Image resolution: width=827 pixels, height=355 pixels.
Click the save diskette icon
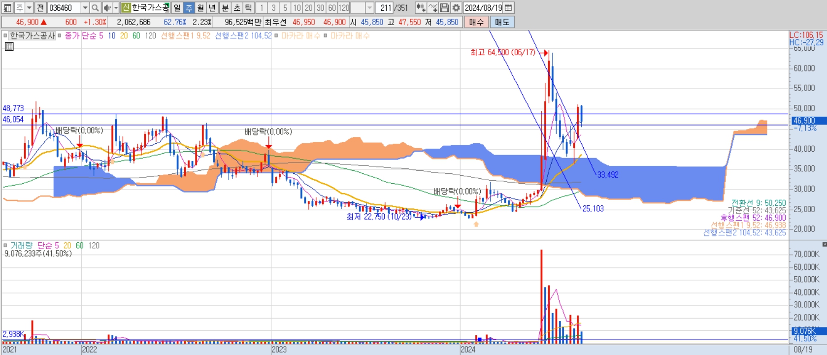pyautogui.click(x=444, y=8)
